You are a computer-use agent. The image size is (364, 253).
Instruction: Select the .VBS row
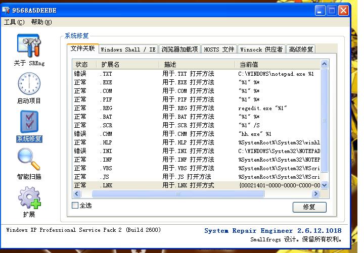click(x=196, y=168)
